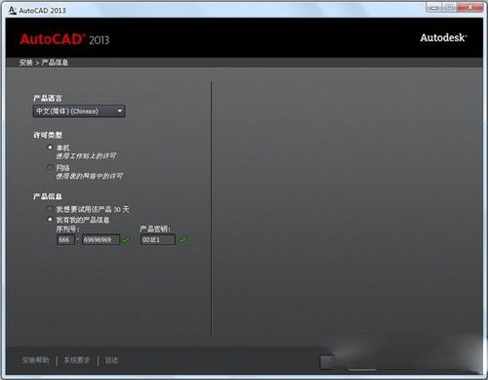Click the green checkmark beside the product key
Image resolution: width=488 pixels, height=380 pixels.
coord(183,239)
